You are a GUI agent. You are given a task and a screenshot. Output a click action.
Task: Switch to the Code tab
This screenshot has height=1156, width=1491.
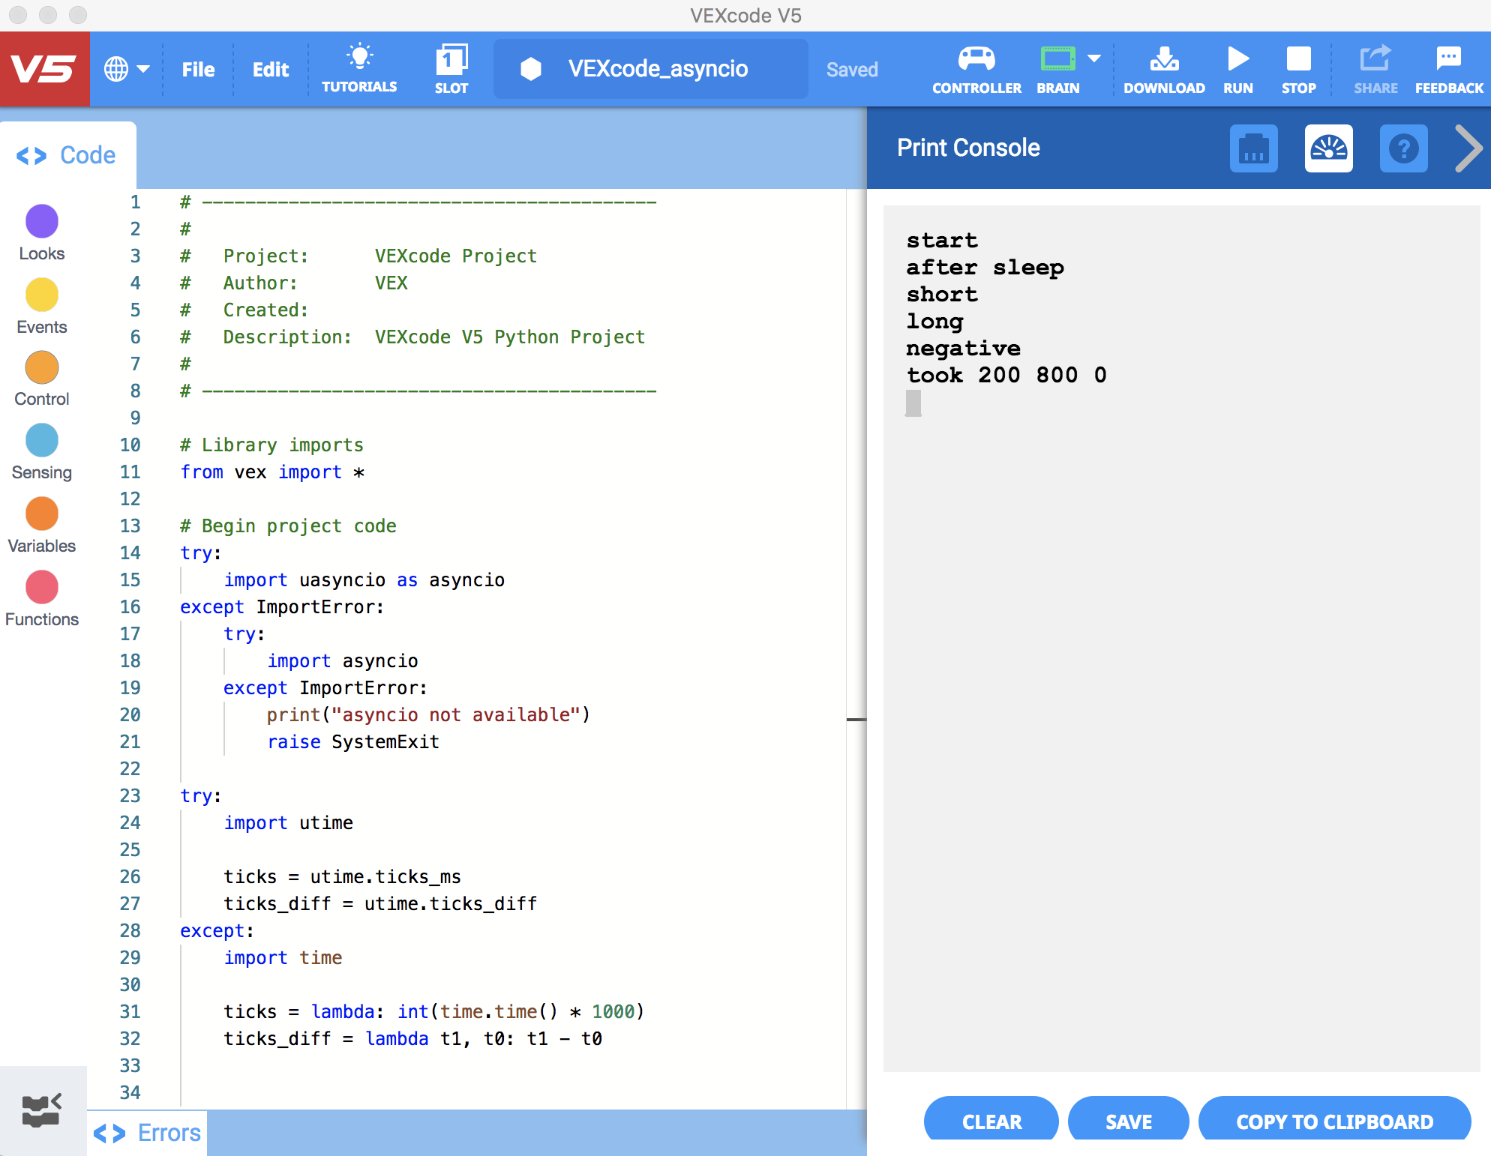pos(67,155)
